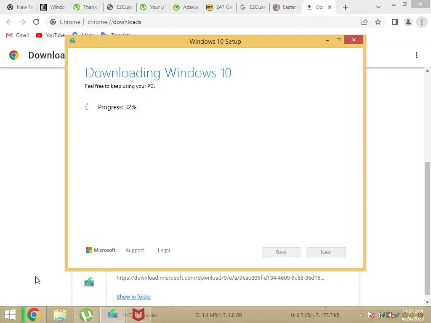Click the network tray icon

click(381, 315)
